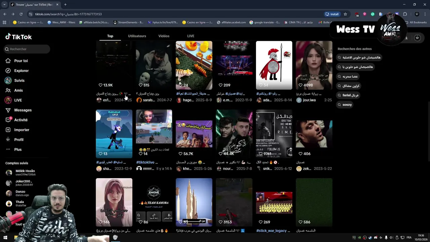The image size is (430, 242).
Task: Reload the page
Action: point(21,14)
